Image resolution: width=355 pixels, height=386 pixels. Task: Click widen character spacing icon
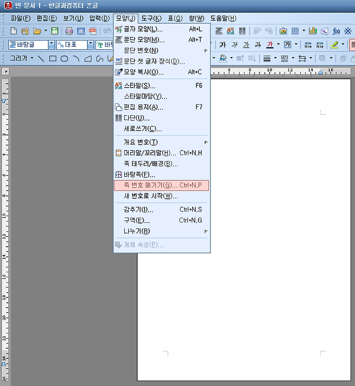tap(319, 44)
